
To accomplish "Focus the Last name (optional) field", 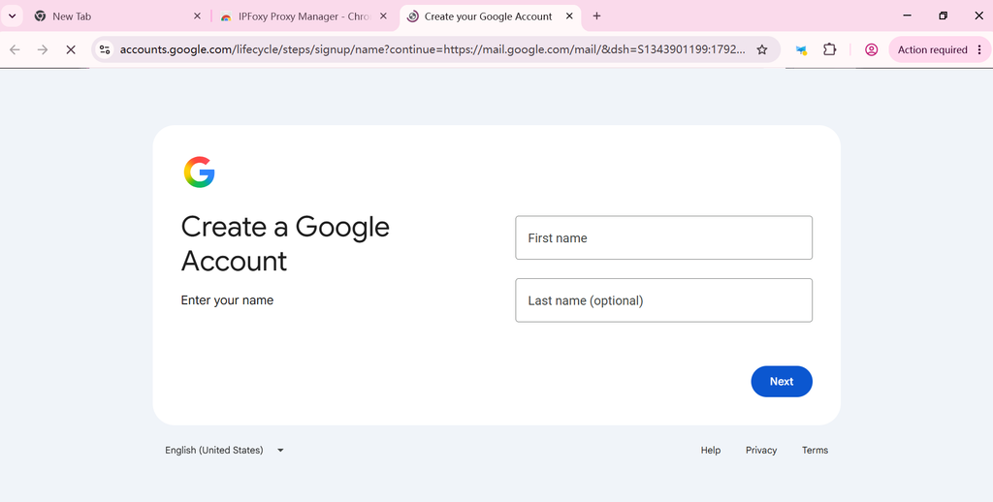I will (663, 300).
